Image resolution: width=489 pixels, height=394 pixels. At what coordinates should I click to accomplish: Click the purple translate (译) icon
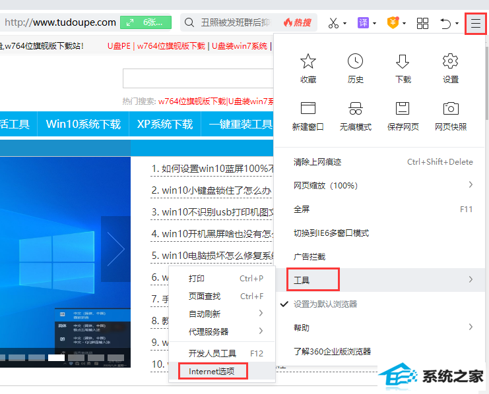(364, 23)
